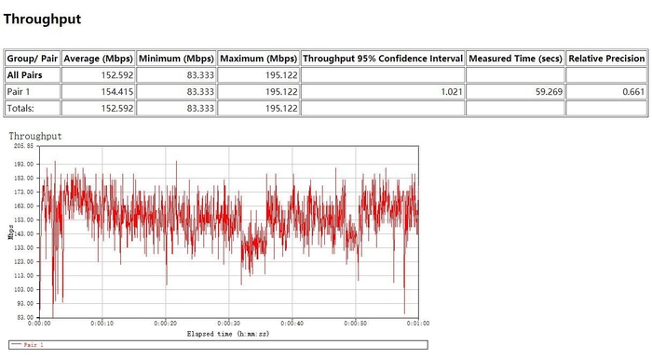Image resolution: width=652 pixels, height=358 pixels.
Task: Click maximum 195.122 in Pair 1 row
Action: 281,92
